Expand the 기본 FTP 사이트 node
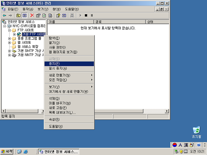207x155 pixels. (14, 34)
